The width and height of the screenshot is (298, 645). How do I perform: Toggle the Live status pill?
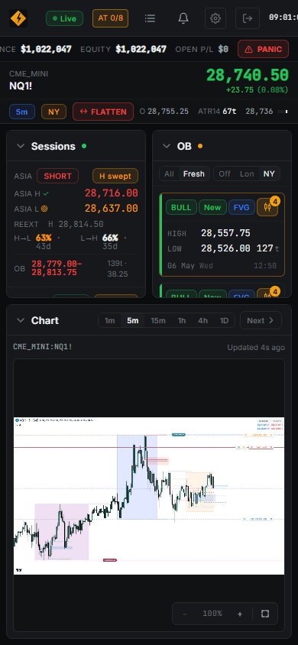point(64,18)
